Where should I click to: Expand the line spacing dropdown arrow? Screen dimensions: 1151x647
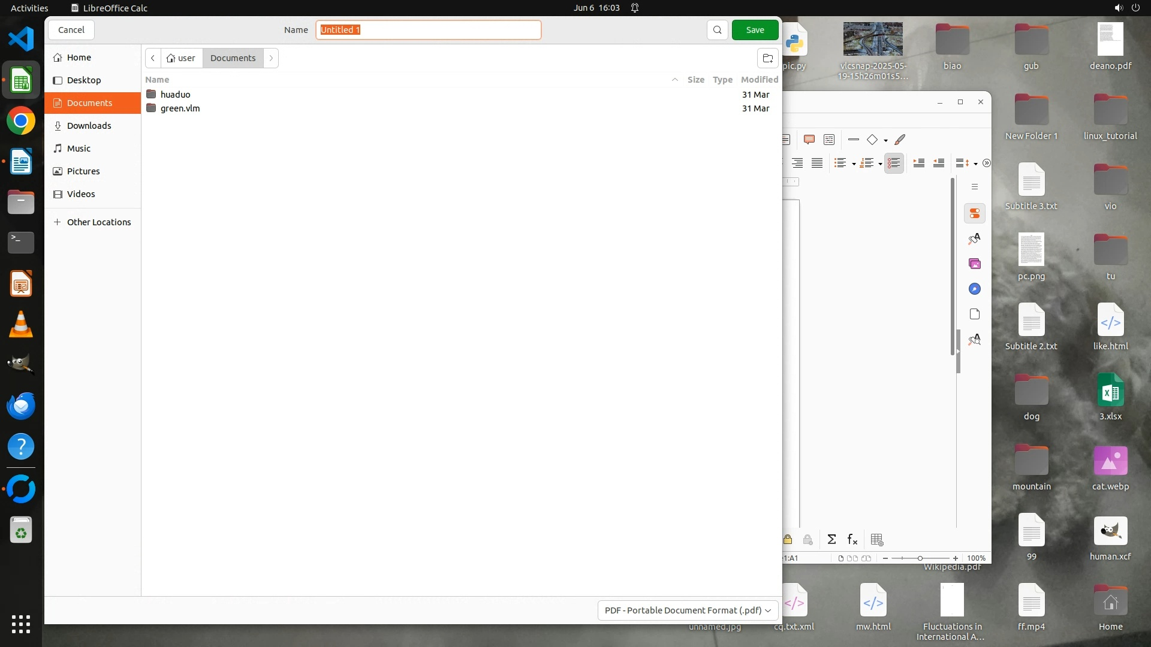pyautogui.click(x=975, y=164)
